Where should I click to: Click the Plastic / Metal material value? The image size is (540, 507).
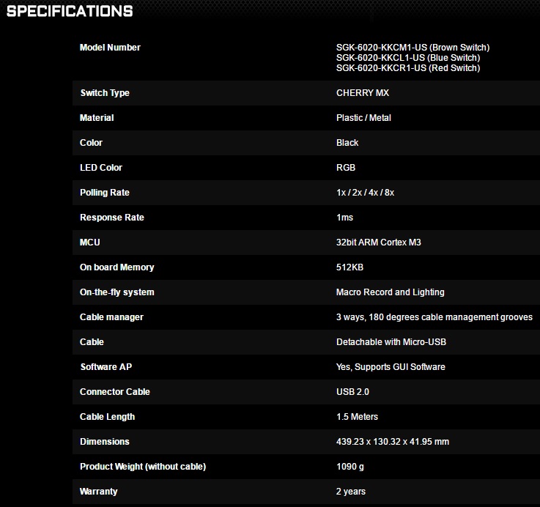pos(363,118)
